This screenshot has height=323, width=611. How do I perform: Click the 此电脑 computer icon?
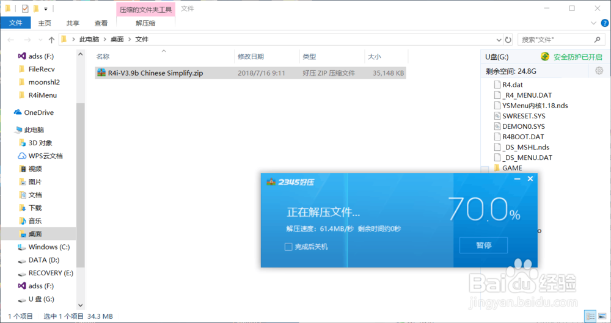coord(18,129)
